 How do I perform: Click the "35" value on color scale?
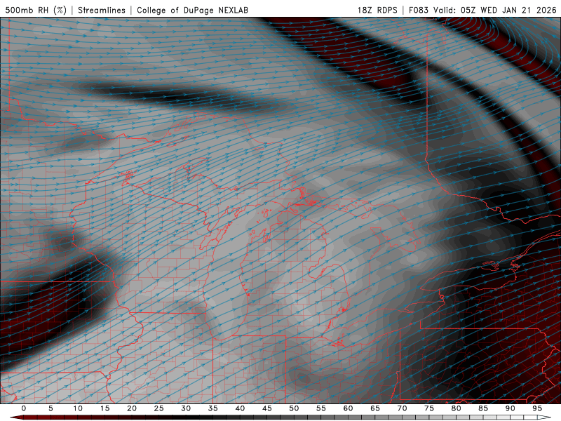click(213, 408)
